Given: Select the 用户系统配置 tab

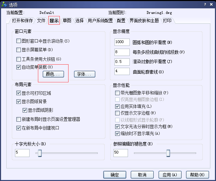Looking at the screenshot, I should 100,20.
